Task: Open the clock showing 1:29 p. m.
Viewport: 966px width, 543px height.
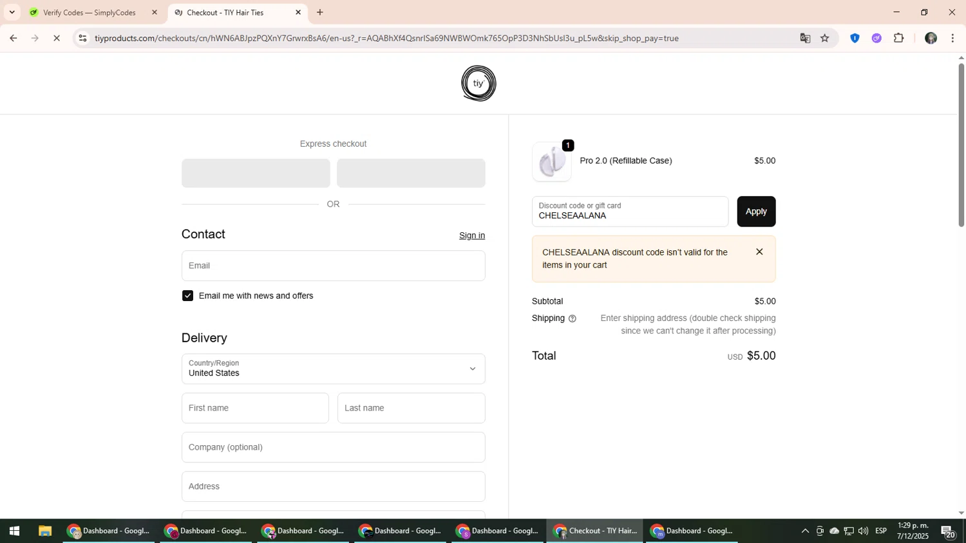Action: pyautogui.click(x=913, y=531)
